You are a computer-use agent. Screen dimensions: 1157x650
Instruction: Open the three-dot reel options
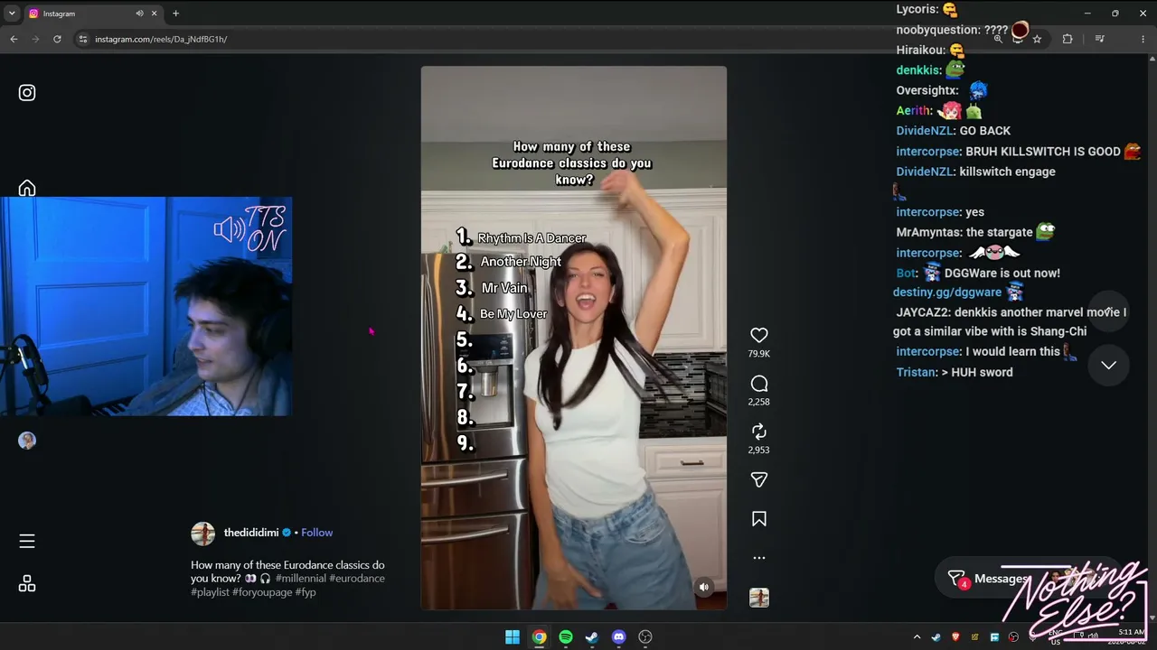click(759, 558)
